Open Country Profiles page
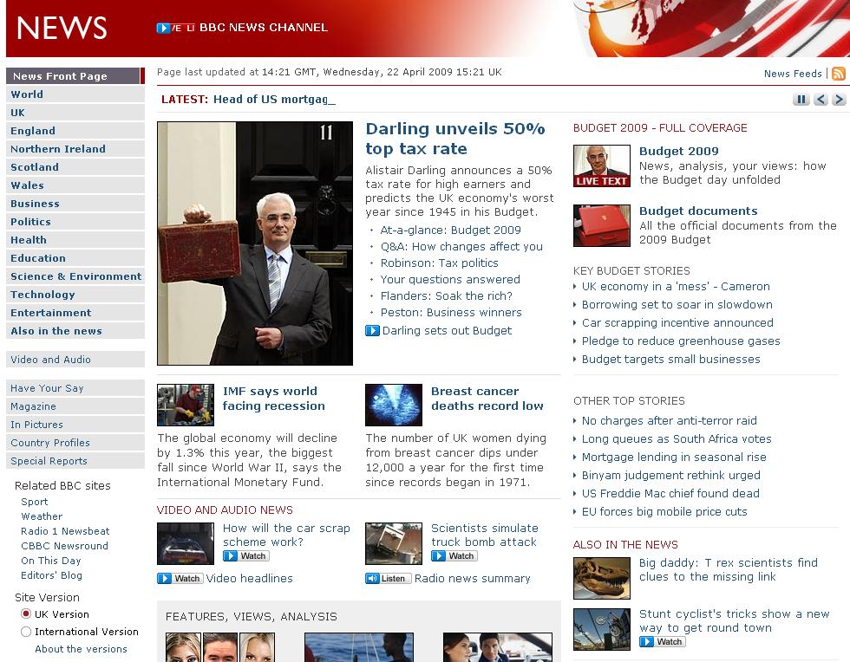This screenshot has width=850, height=662. (75, 443)
